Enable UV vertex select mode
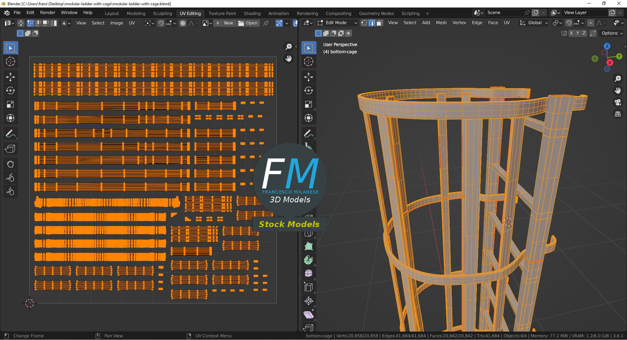The image size is (627, 340). point(30,23)
